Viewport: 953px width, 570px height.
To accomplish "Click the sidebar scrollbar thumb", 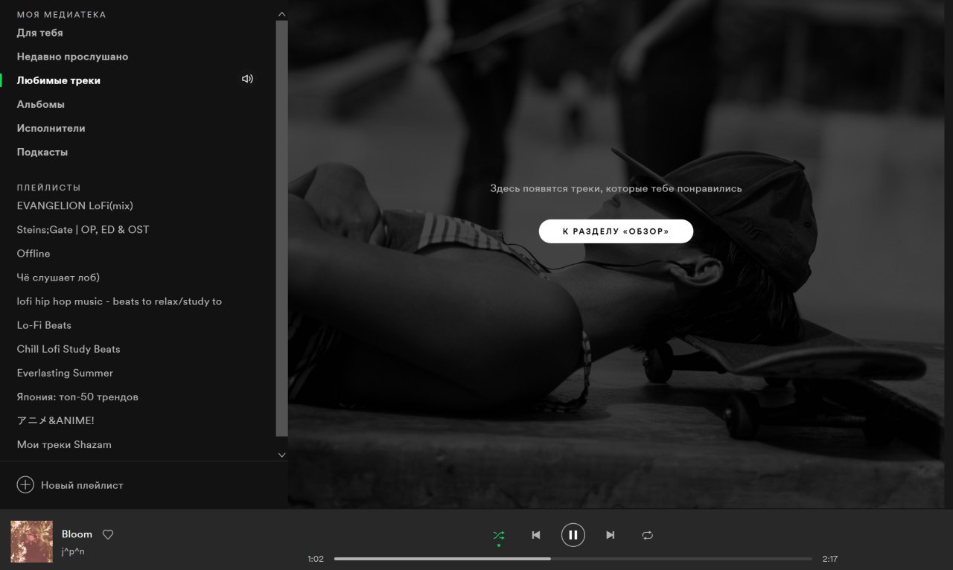I will (x=281, y=228).
